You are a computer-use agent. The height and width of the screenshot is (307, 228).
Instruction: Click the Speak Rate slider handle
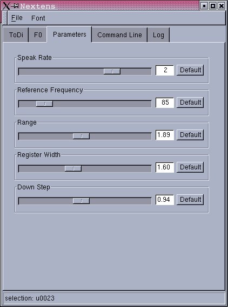click(112, 71)
